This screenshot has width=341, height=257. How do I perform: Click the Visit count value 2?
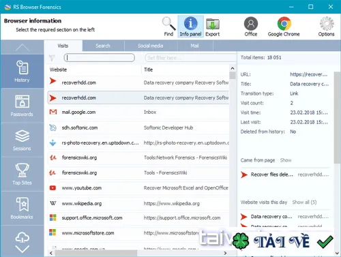pyautogui.click(x=291, y=103)
